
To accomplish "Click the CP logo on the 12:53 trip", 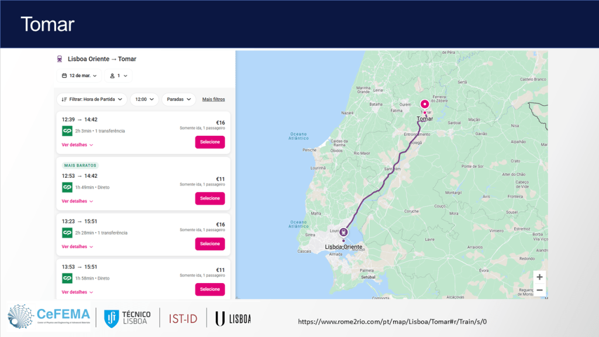I will click(x=67, y=187).
